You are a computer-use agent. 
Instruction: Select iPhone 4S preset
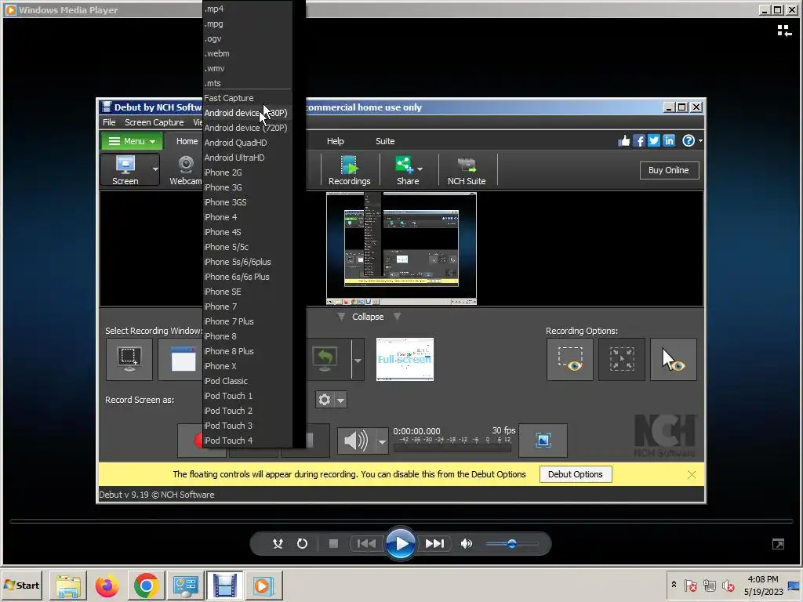(247, 232)
